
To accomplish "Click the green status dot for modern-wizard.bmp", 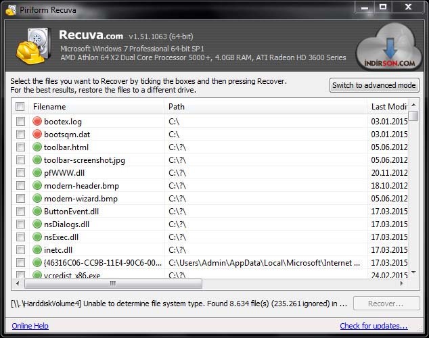I will tap(37, 198).
